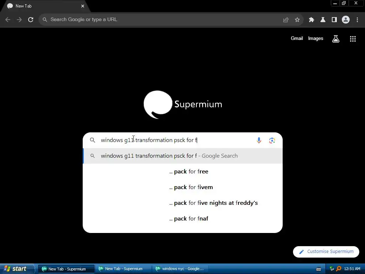This screenshot has width=365, height=274.
Task: Click the network tray icon
Action: pyautogui.click(x=332, y=269)
